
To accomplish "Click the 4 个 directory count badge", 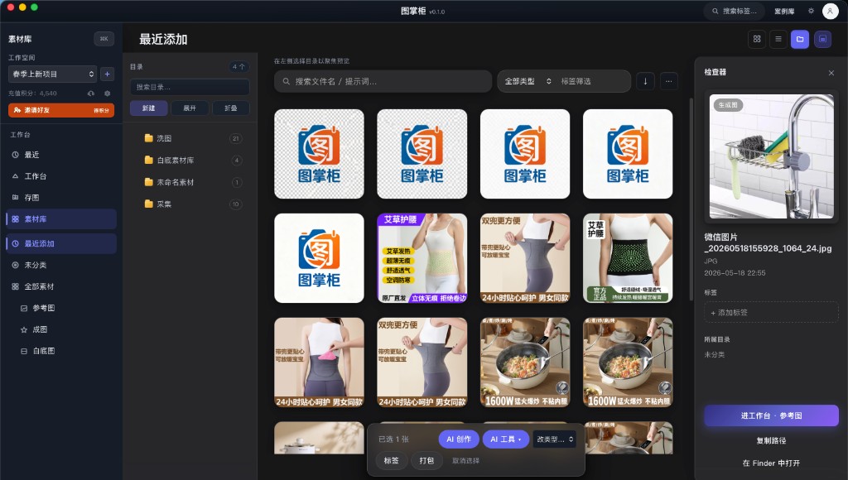I will click(x=238, y=66).
